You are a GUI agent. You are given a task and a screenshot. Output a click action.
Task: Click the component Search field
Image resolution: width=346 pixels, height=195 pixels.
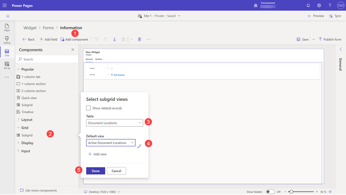point(48,59)
